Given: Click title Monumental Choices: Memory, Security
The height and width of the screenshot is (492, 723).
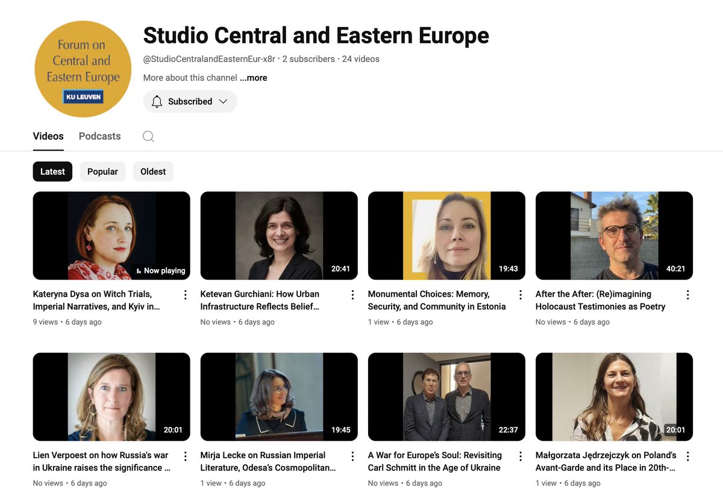Looking at the screenshot, I should [x=437, y=300].
